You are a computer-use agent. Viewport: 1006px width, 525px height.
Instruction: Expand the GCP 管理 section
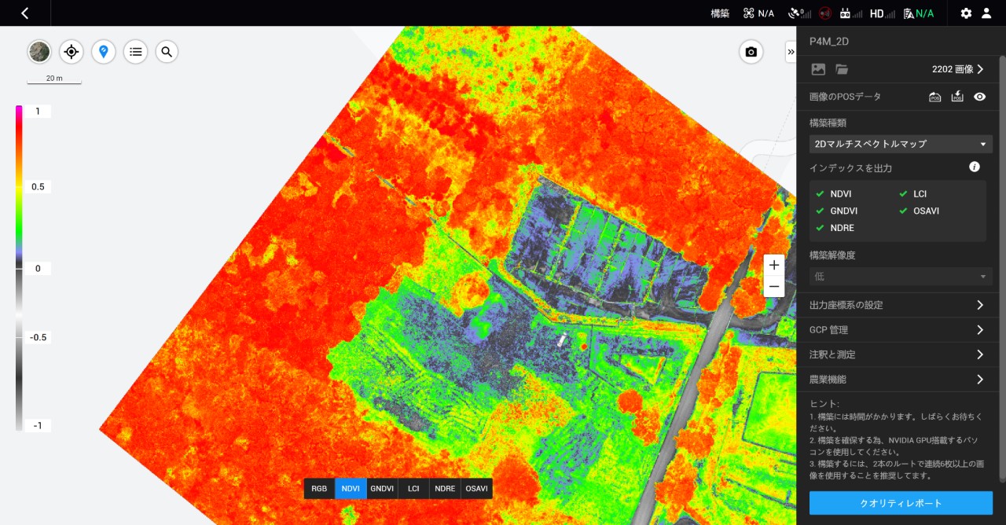pyautogui.click(x=901, y=329)
